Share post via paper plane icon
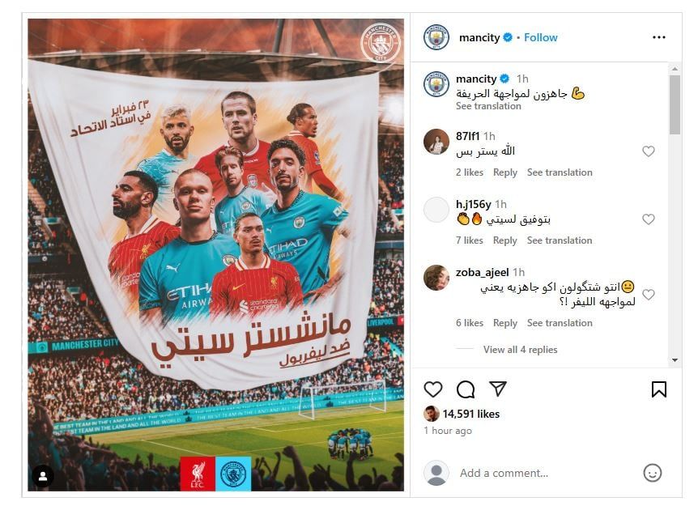This screenshot has height=523, width=698. pyautogui.click(x=498, y=389)
